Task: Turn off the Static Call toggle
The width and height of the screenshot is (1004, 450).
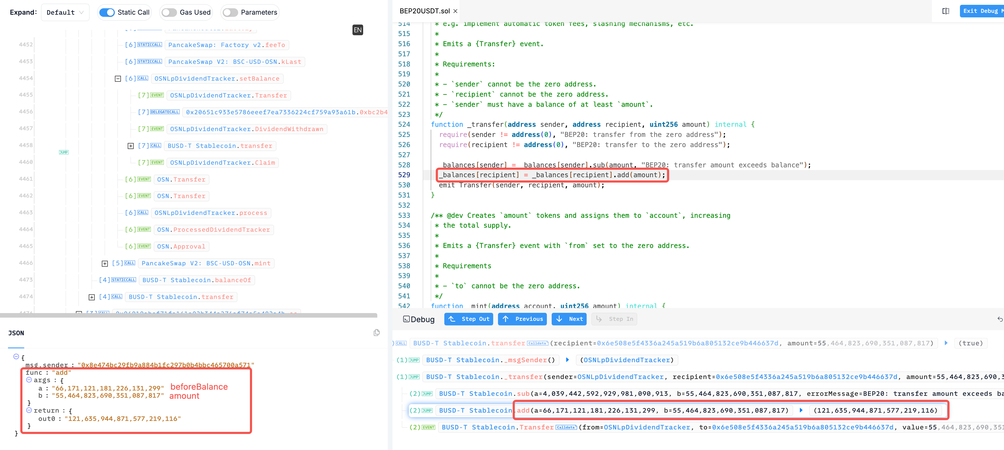Action: (107, 13)
